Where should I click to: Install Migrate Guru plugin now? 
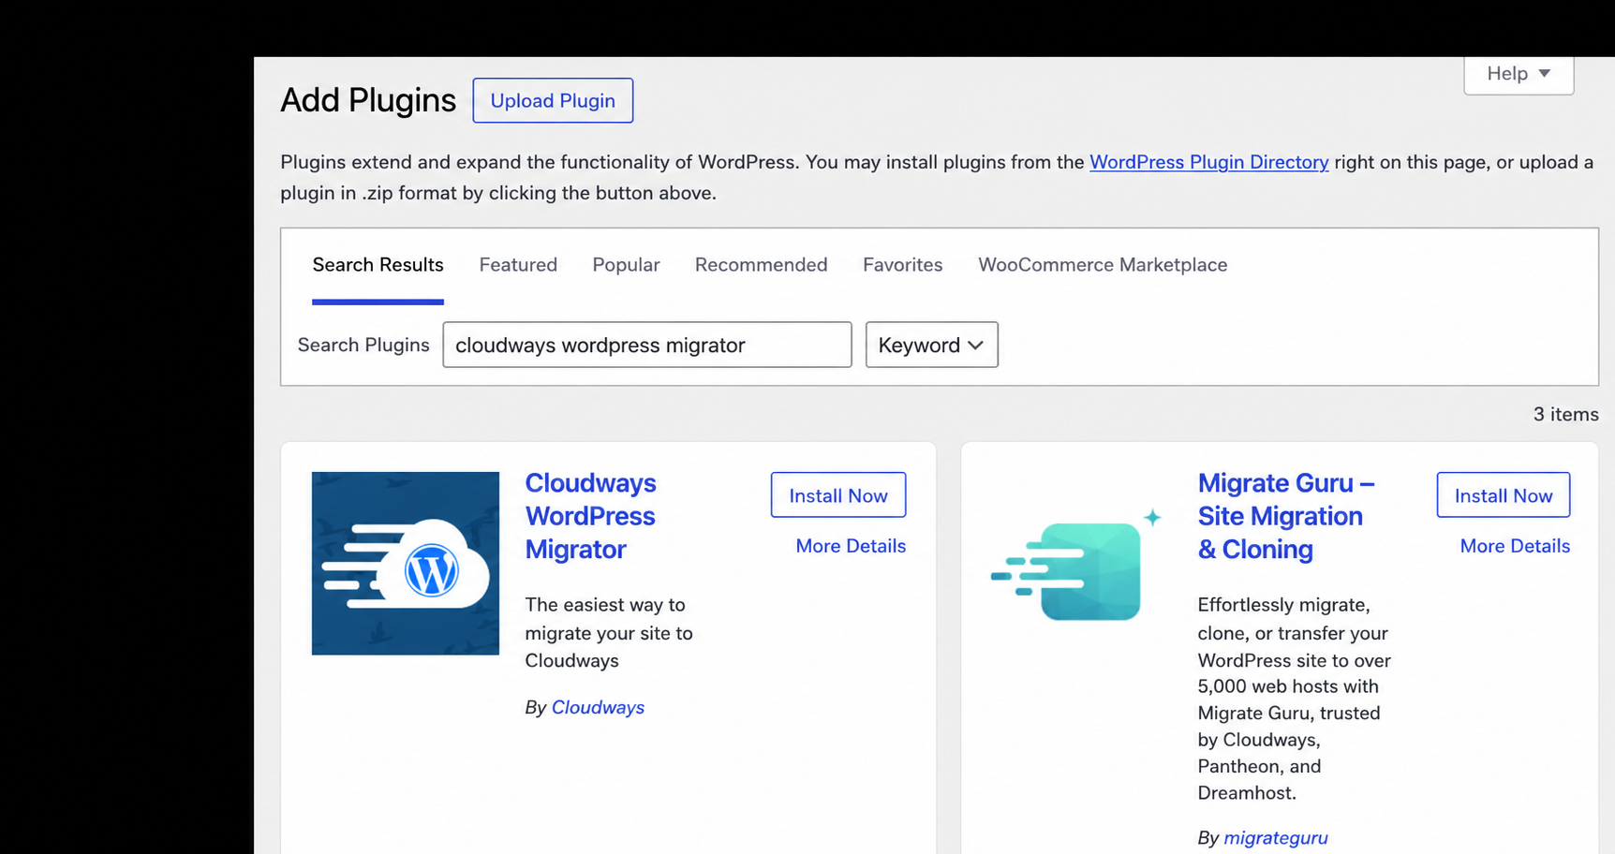[x=1503, y=495]
